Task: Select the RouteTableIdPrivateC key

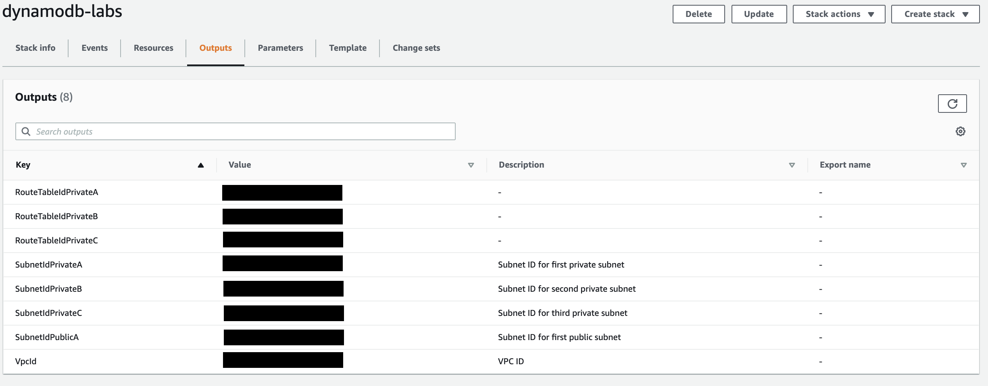Action: pyautogui.click(x=56, y=241)
